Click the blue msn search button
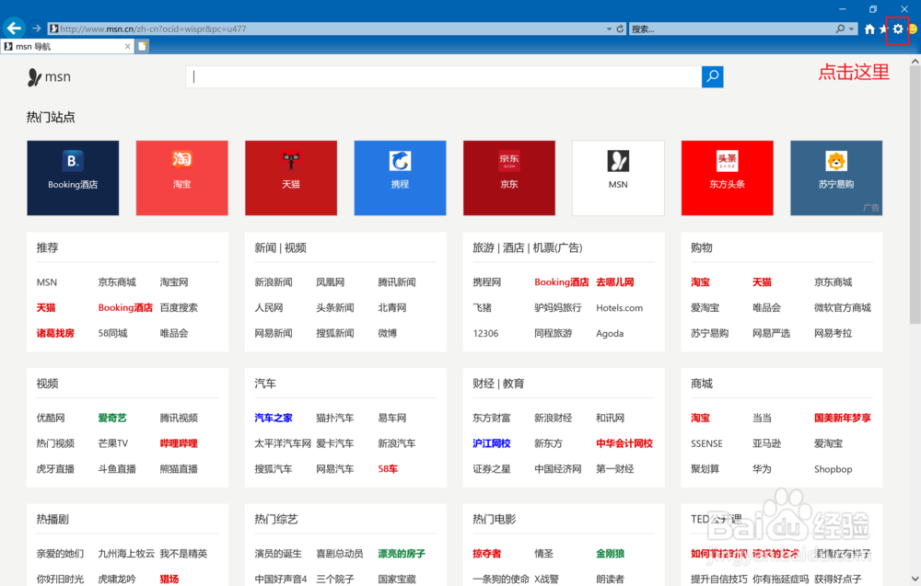921x586 pixels. (713, 77)
